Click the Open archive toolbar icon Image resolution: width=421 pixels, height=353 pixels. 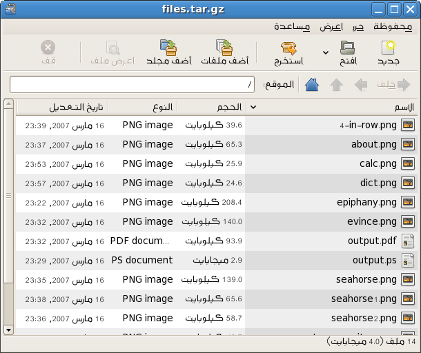point(349,48)
